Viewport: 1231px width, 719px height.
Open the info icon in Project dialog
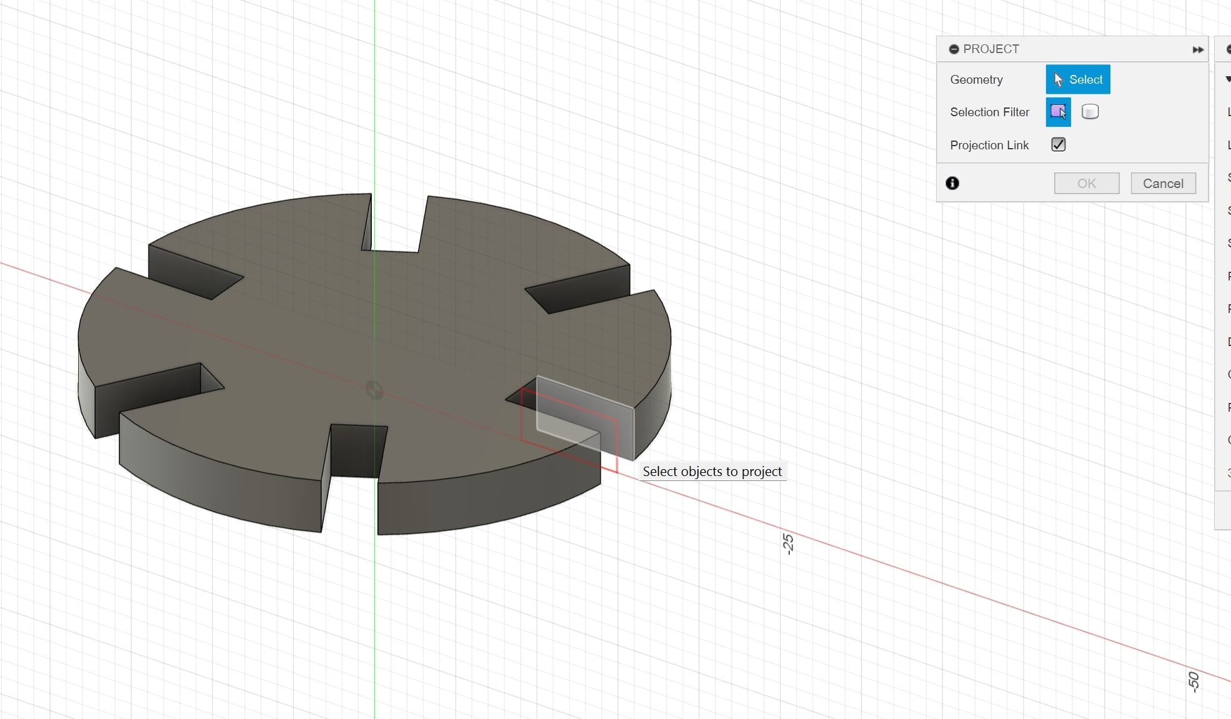click(952, 183)
